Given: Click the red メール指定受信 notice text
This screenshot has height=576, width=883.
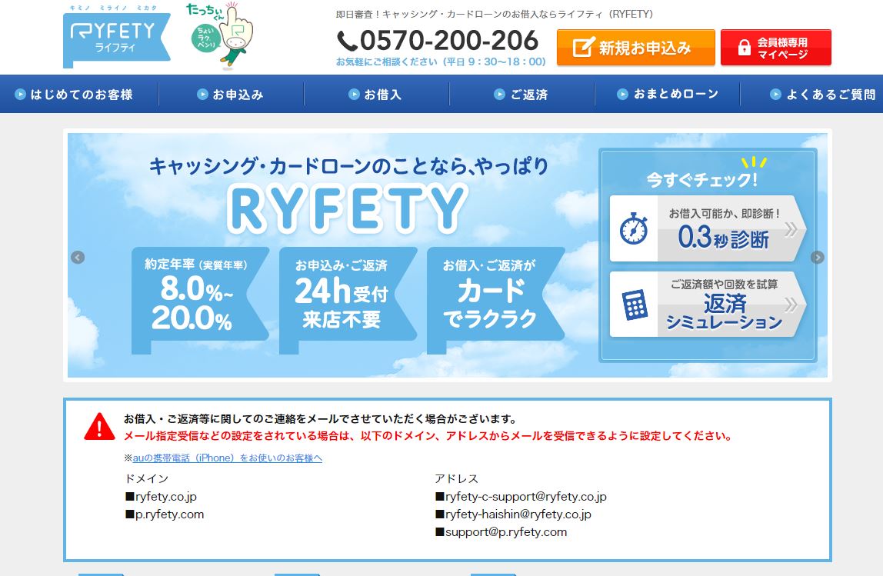Looking at the screenshot, I should click(428, 436).
